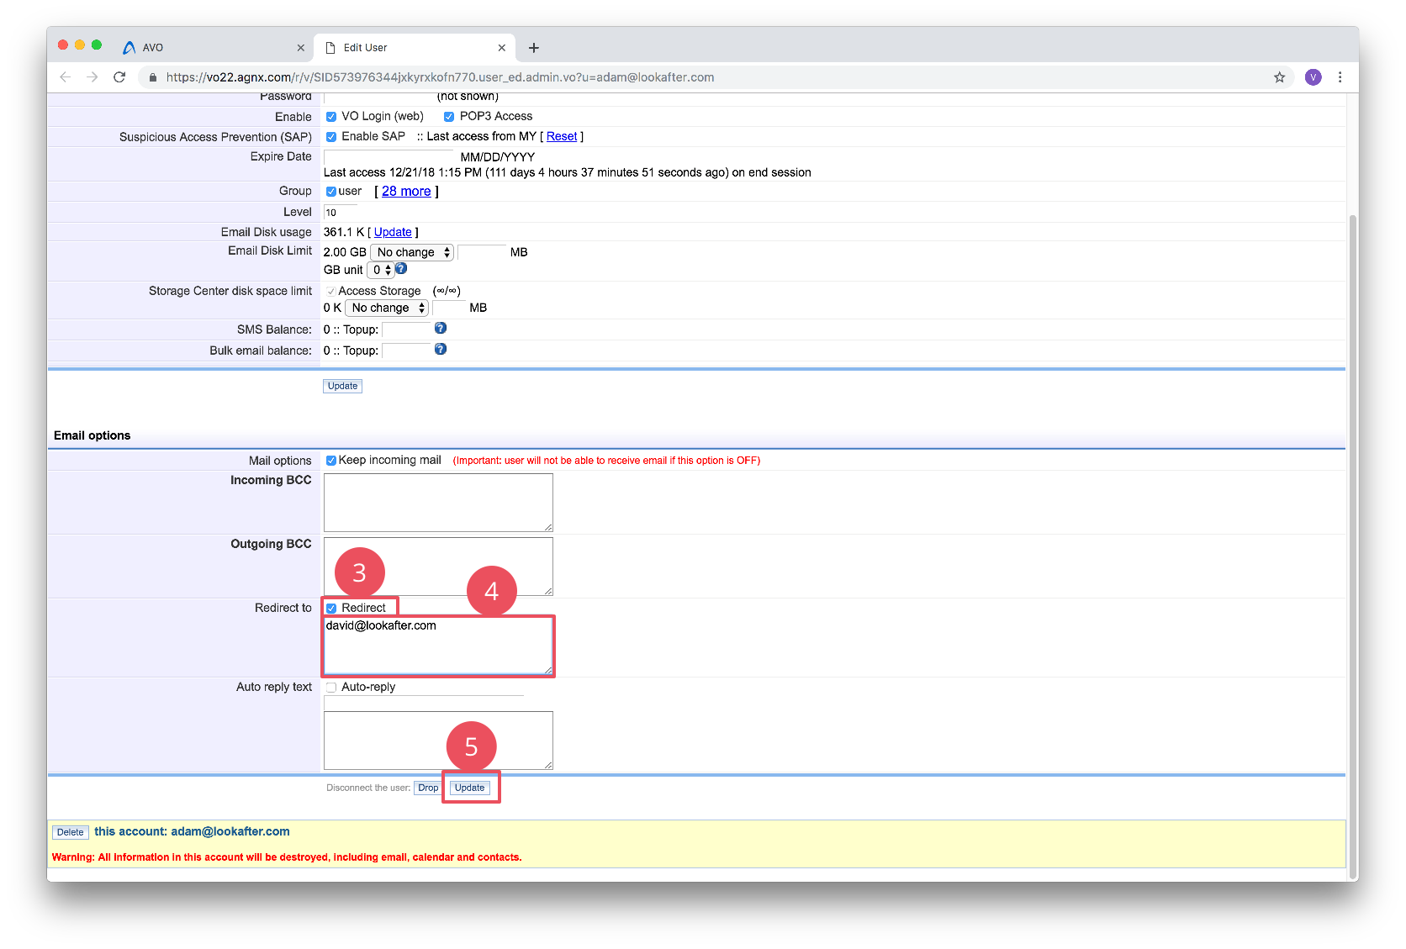
Task: Open the purple user profile avatar
Action: [x=1313, y=77]
